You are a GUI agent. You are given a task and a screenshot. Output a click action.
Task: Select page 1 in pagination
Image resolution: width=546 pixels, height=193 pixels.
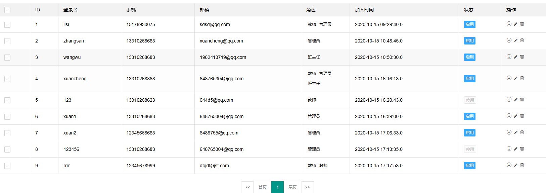click(x=278, y=187)
